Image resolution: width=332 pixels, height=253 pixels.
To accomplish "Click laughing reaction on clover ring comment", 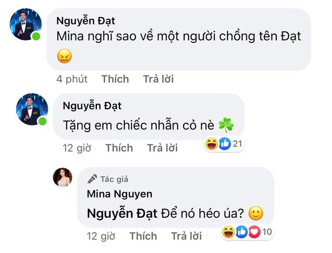I will (x=212, y=143).
